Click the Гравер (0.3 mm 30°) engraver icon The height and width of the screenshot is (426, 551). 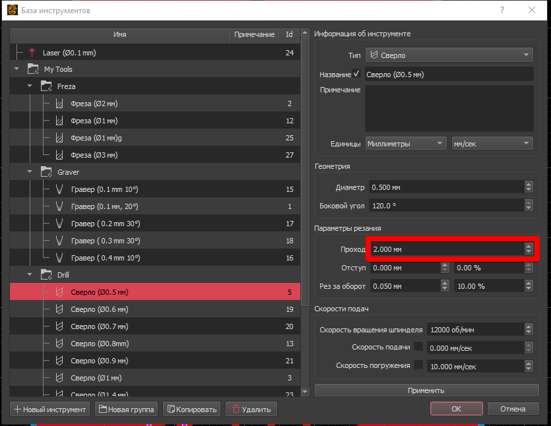click(x=59, y=241)
